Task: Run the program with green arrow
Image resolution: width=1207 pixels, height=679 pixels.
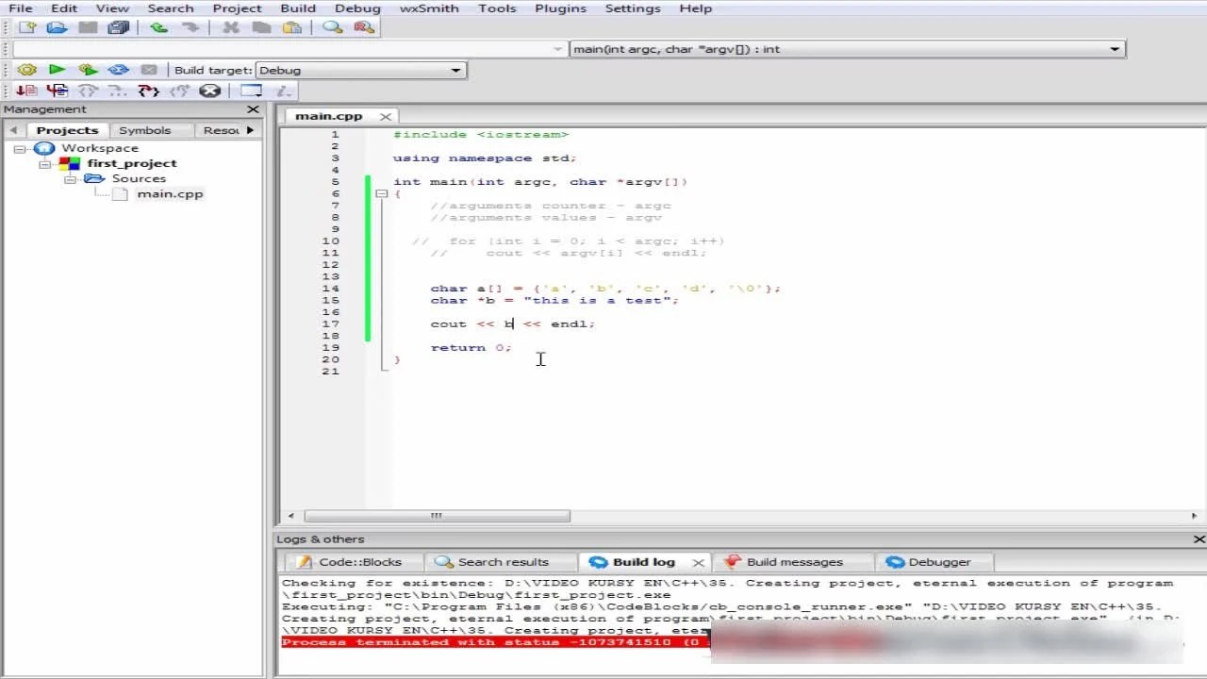Action: click(x=57, y=70)
